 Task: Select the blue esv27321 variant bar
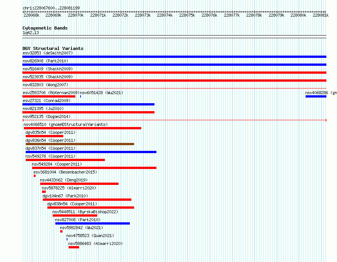pos(88,104)
